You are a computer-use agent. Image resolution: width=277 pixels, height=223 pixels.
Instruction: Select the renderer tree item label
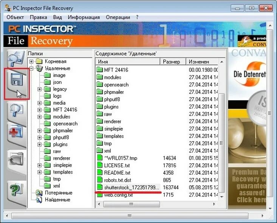tap(62, 158)
